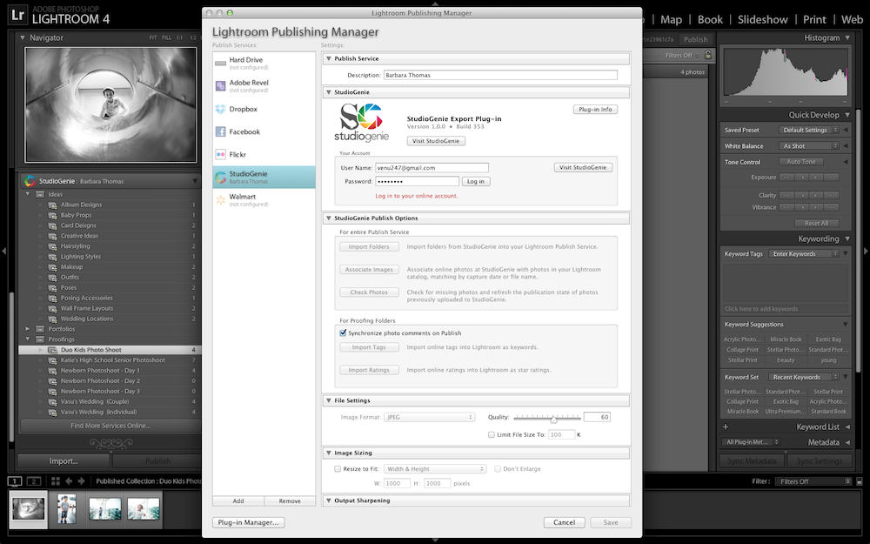The height and width of the screenshot is (544, 870).
Task: Open Slideshow module
Action: [x=762, y=19]
